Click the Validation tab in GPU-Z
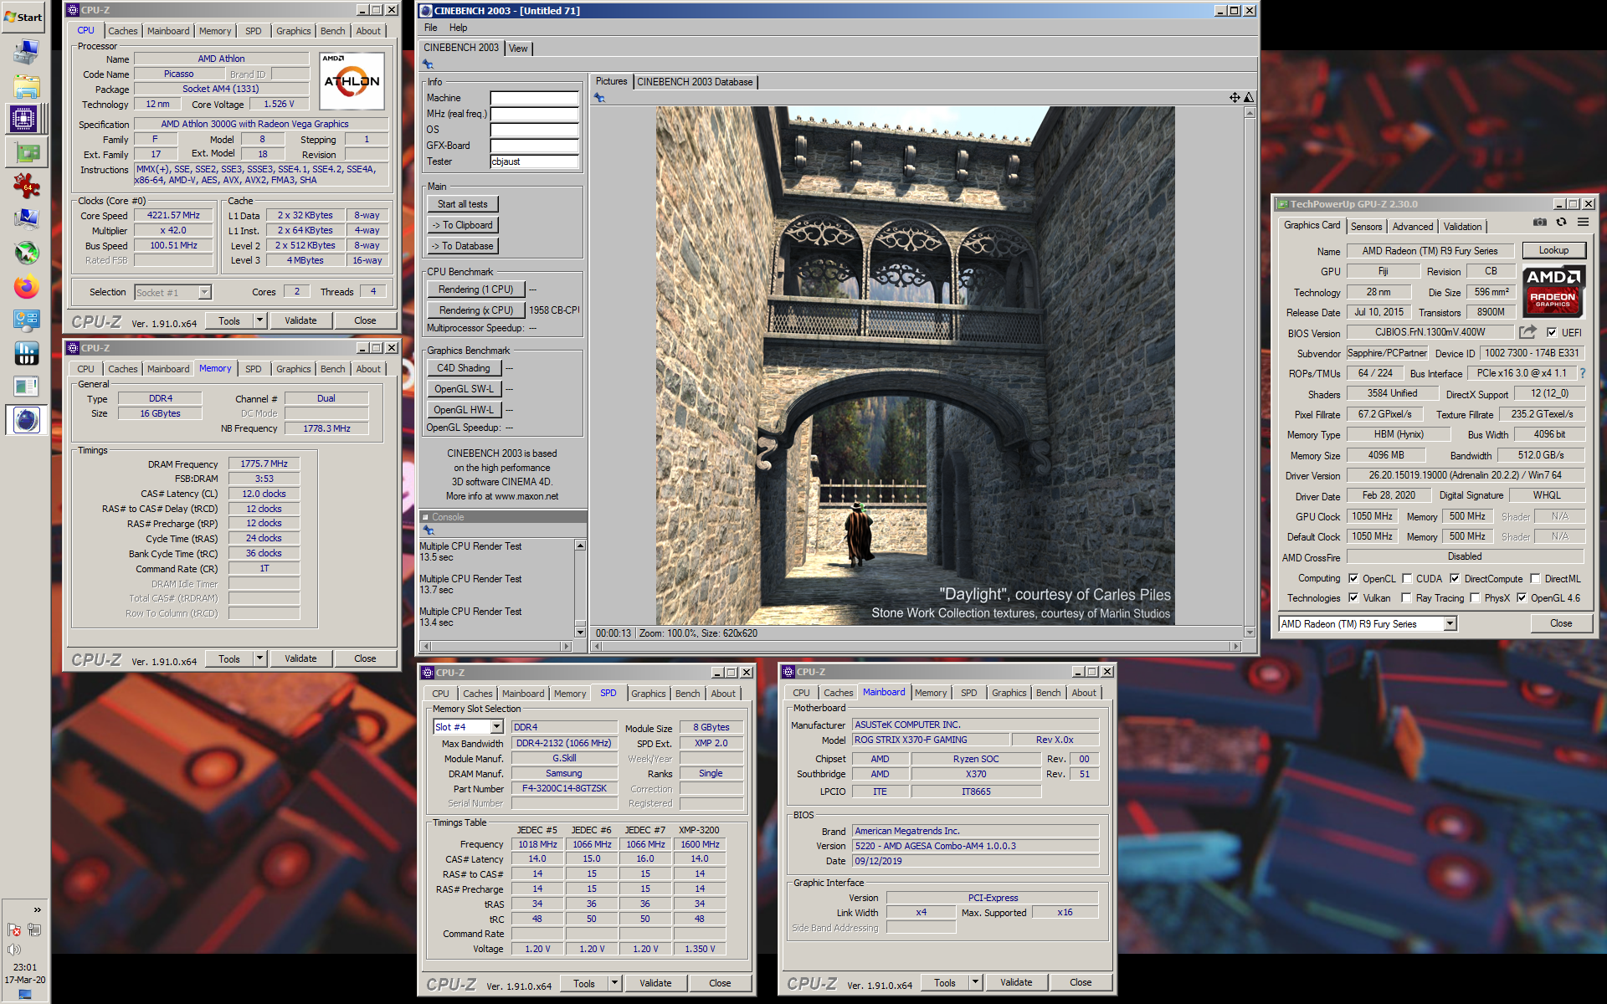The width and height of the screenshot is (1607, 1004). (1462, 226)
